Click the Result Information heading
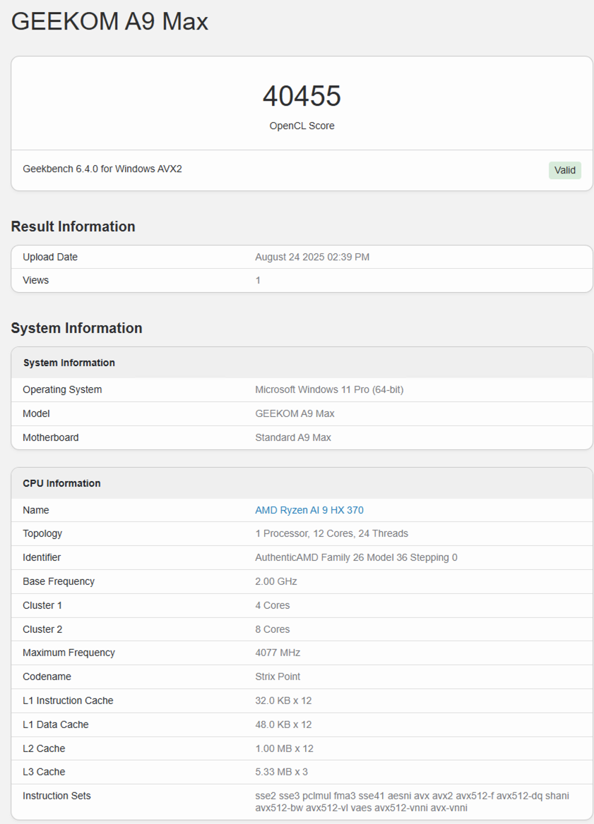 click(x=73, y=226)
